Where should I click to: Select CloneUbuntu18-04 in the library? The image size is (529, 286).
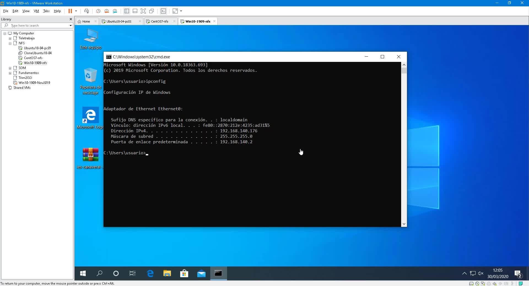37,53
